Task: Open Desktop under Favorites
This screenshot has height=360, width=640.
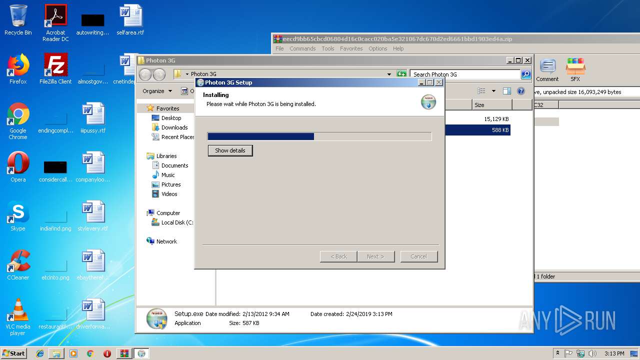Action: [171, 118]
